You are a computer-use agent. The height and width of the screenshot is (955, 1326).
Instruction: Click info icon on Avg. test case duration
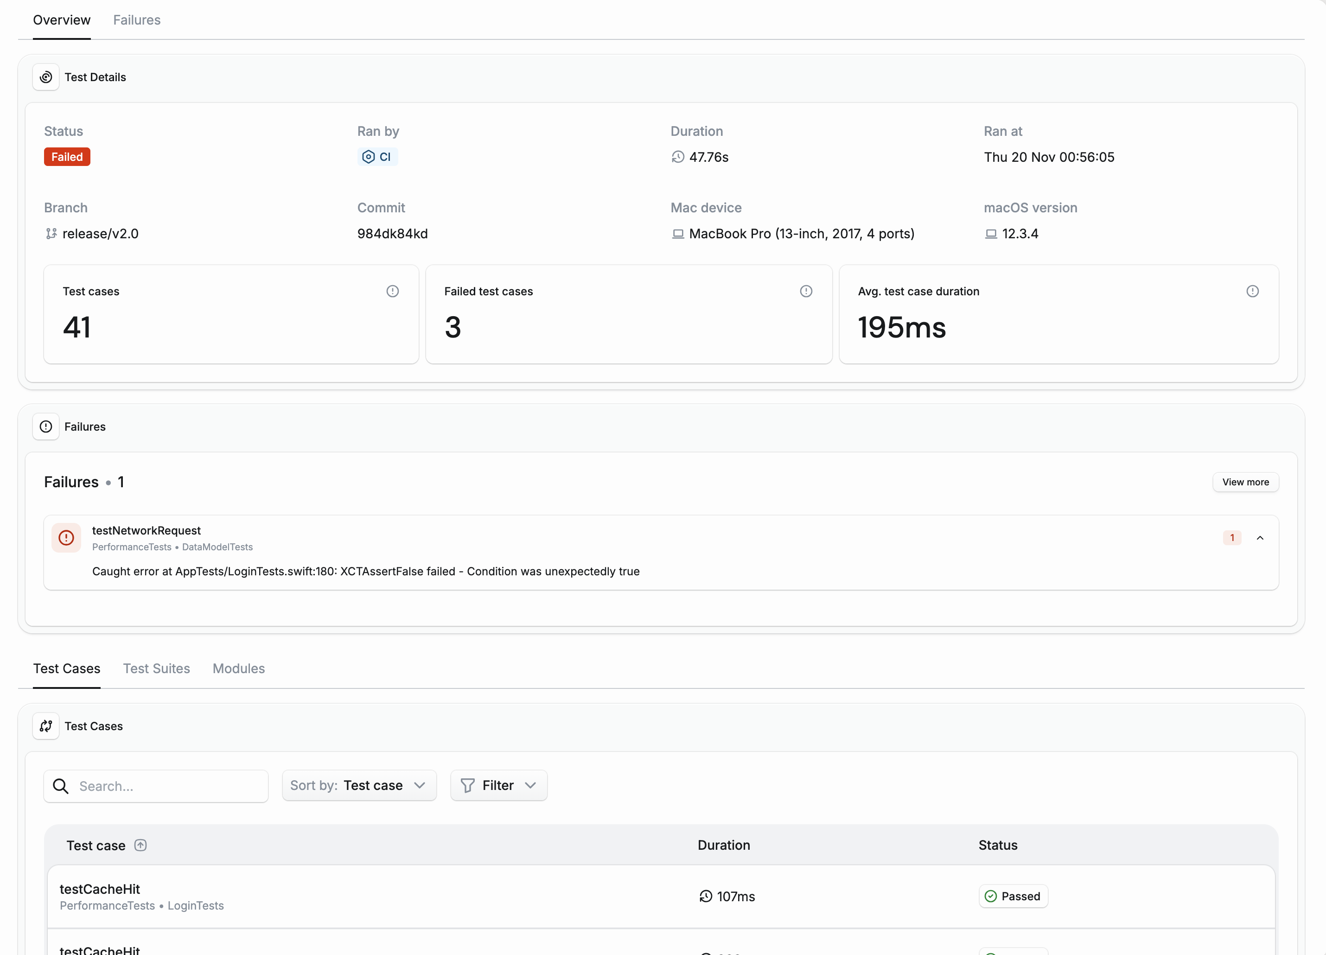(x=1252, y=291)
